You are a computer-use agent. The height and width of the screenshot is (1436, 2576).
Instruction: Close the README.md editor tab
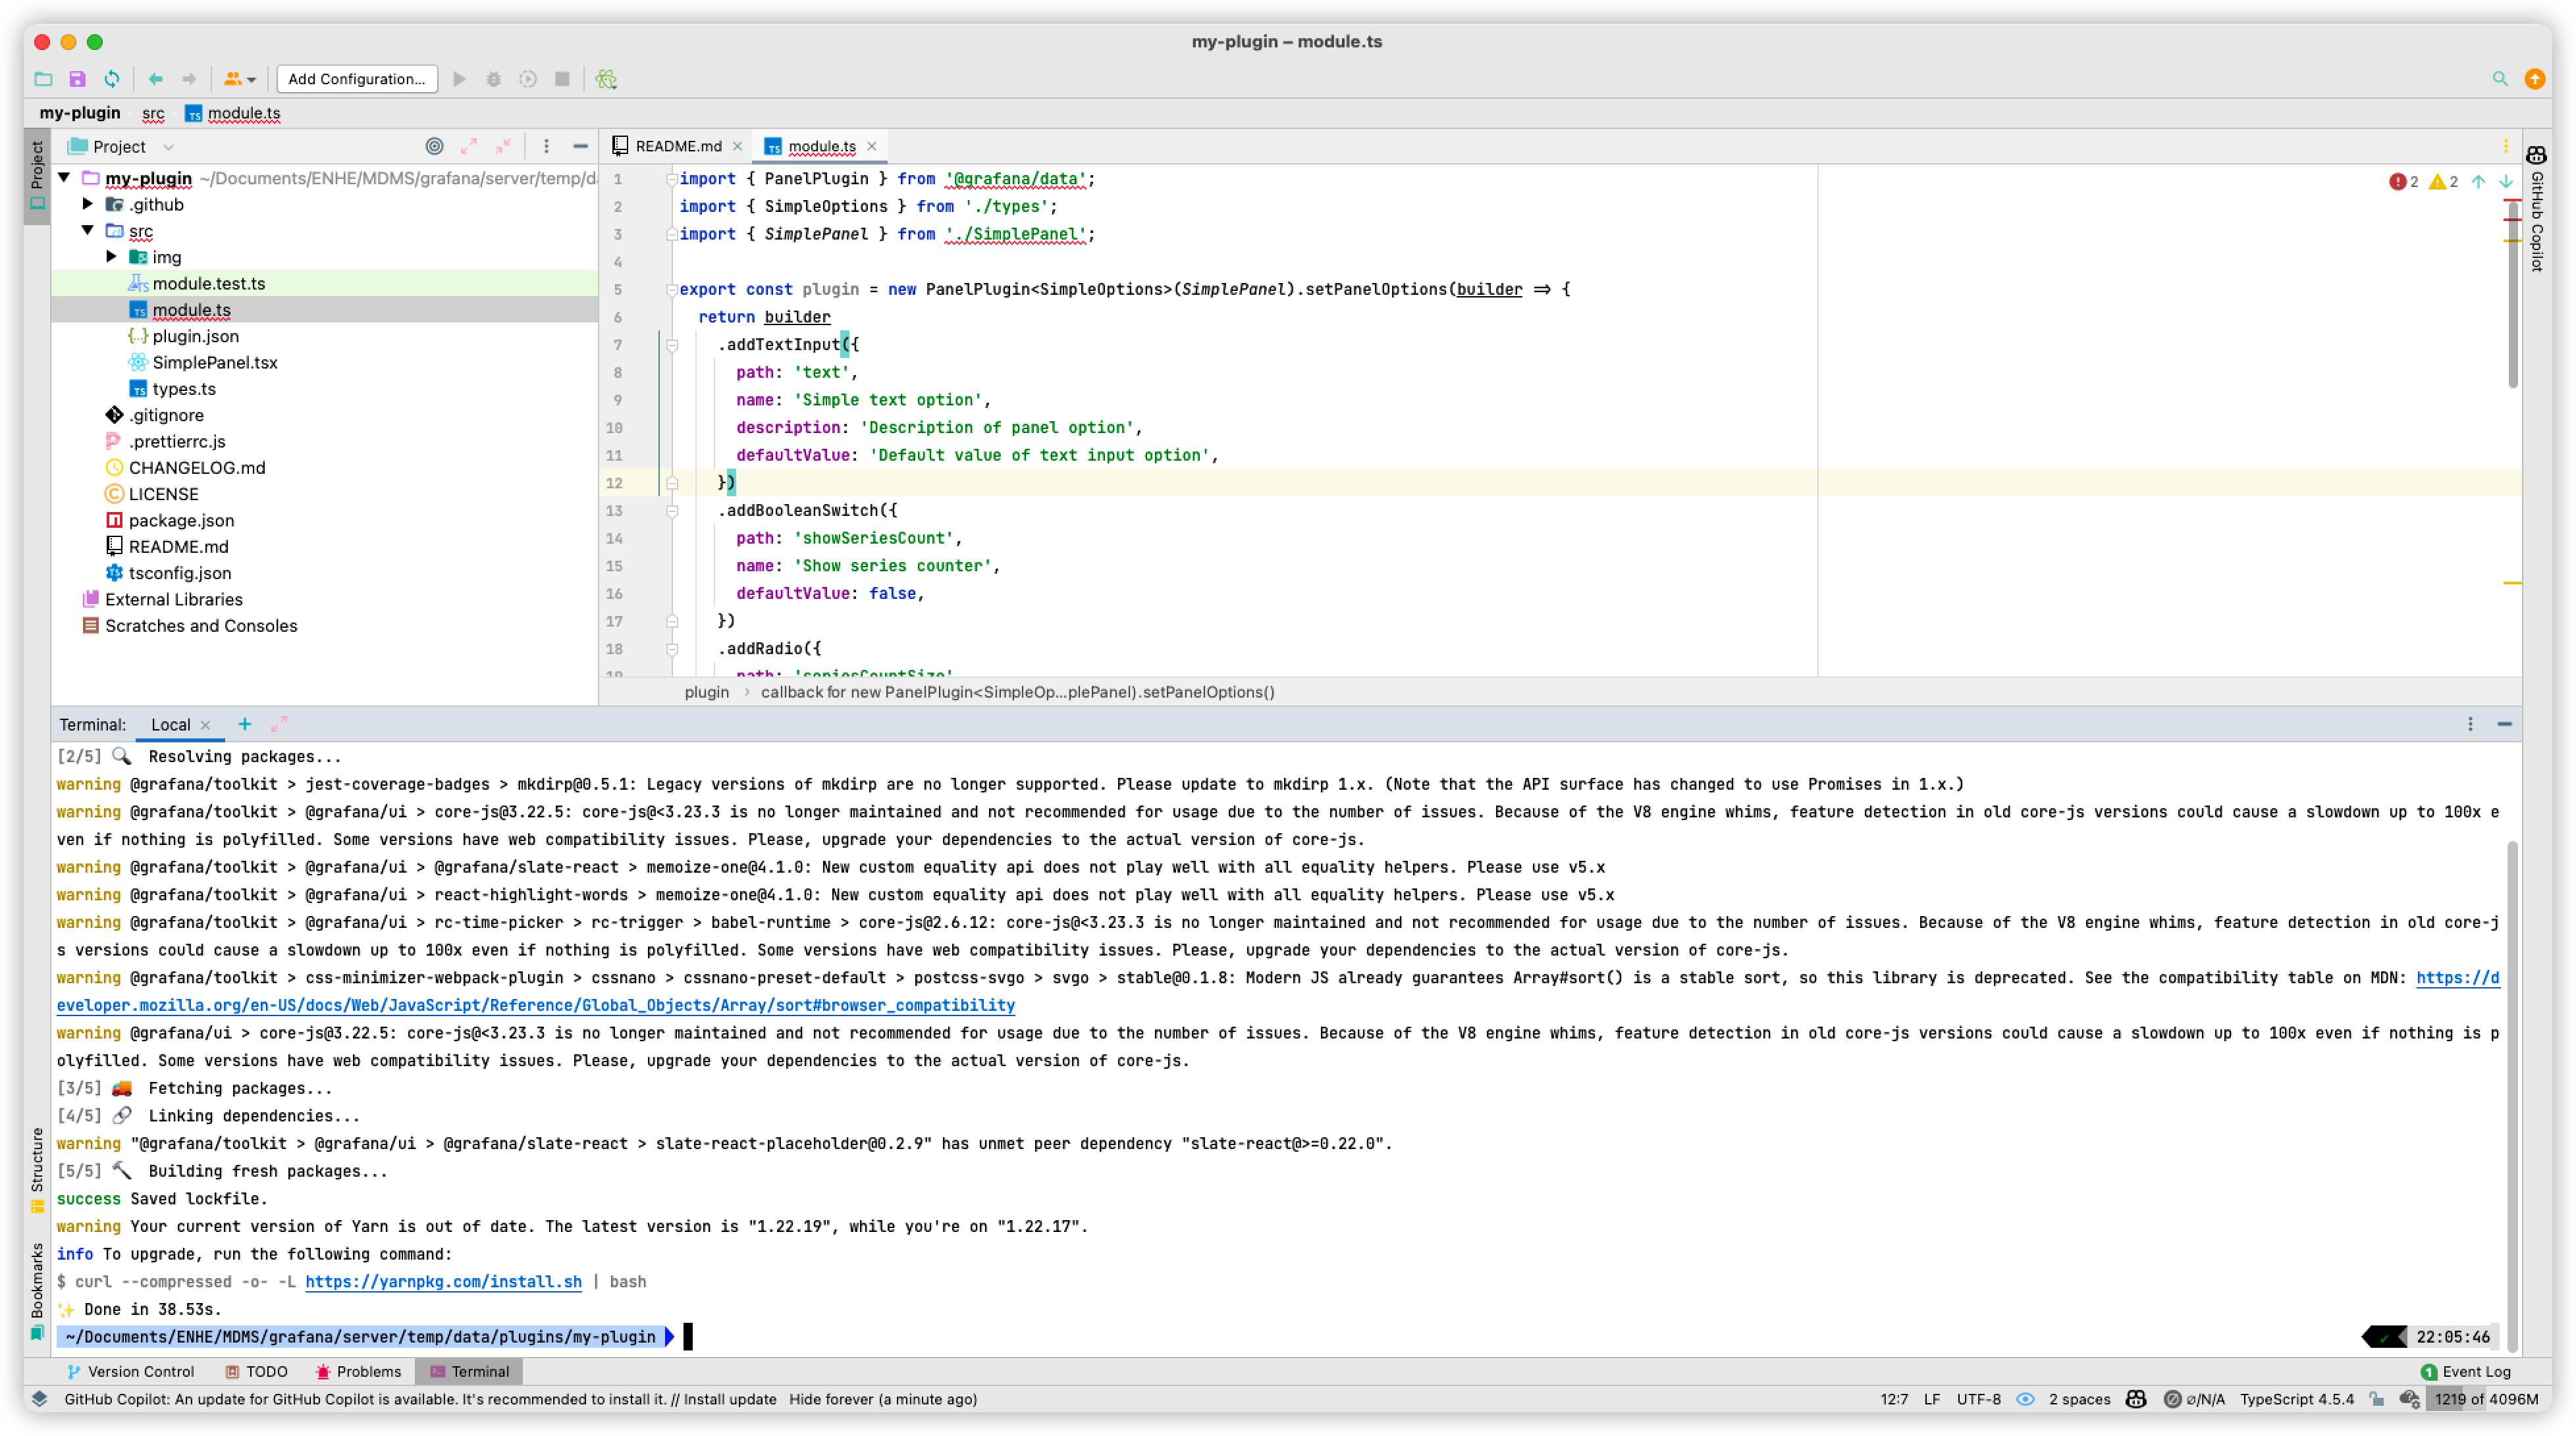coord(738,146)
